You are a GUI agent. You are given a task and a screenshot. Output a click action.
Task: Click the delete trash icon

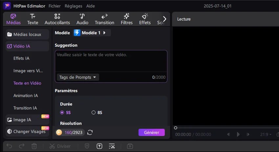[x=34, y=146]
